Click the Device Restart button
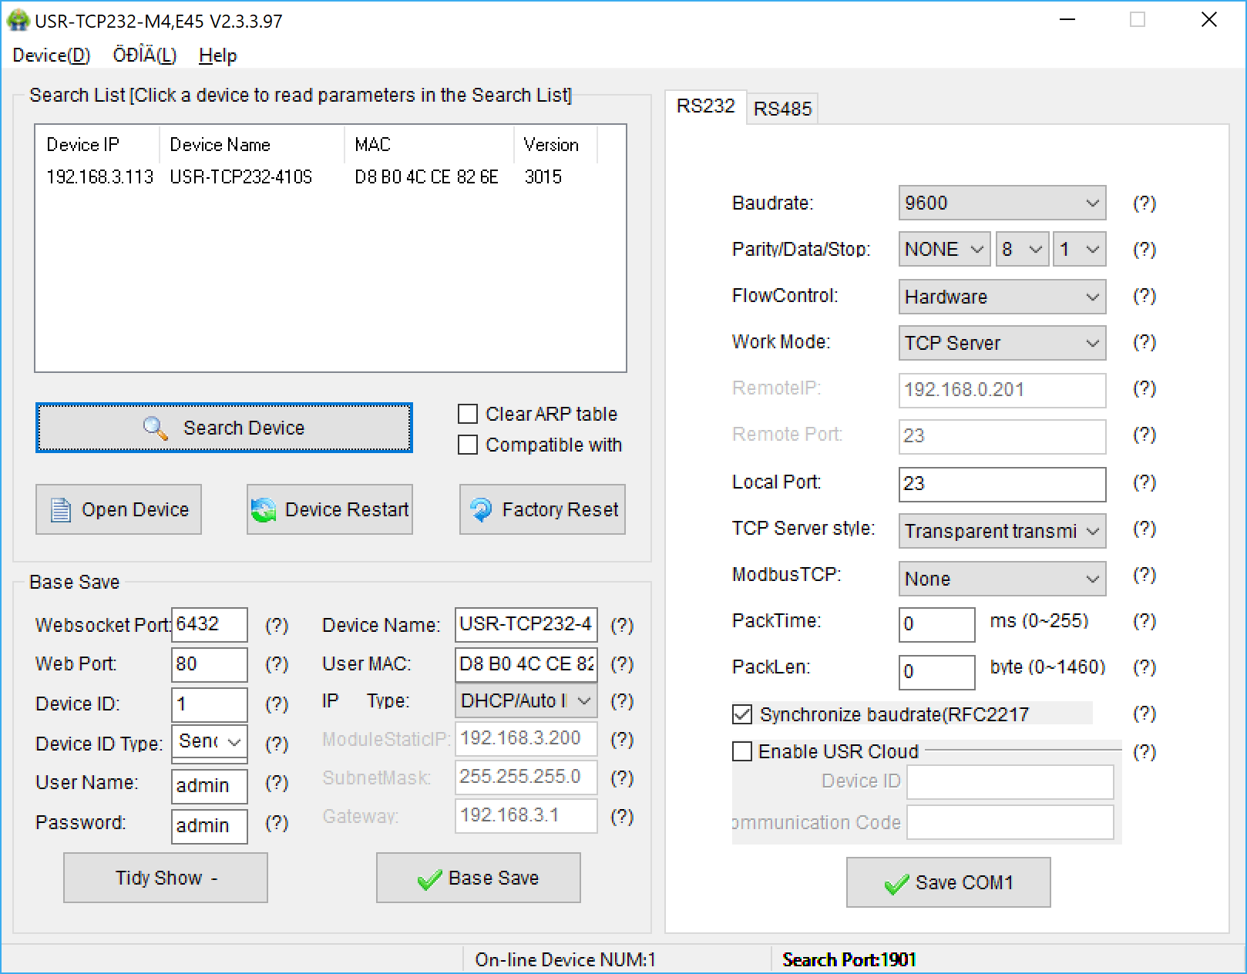1247x974 pixels. click(x=330, y=509)
